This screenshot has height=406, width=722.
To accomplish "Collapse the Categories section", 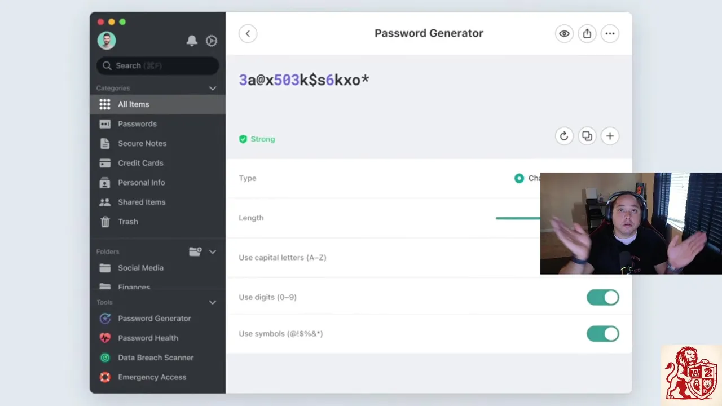I will [213, 88].
